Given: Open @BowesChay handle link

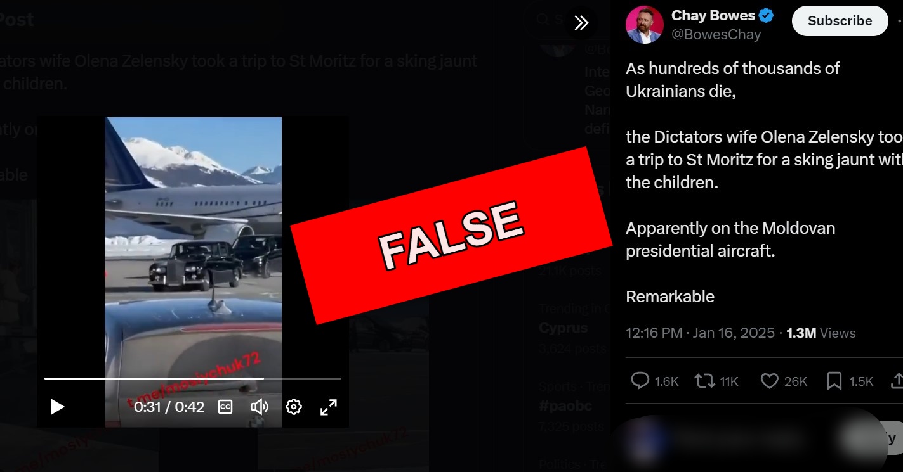Looking at the screenshot, I should (716, 35).
